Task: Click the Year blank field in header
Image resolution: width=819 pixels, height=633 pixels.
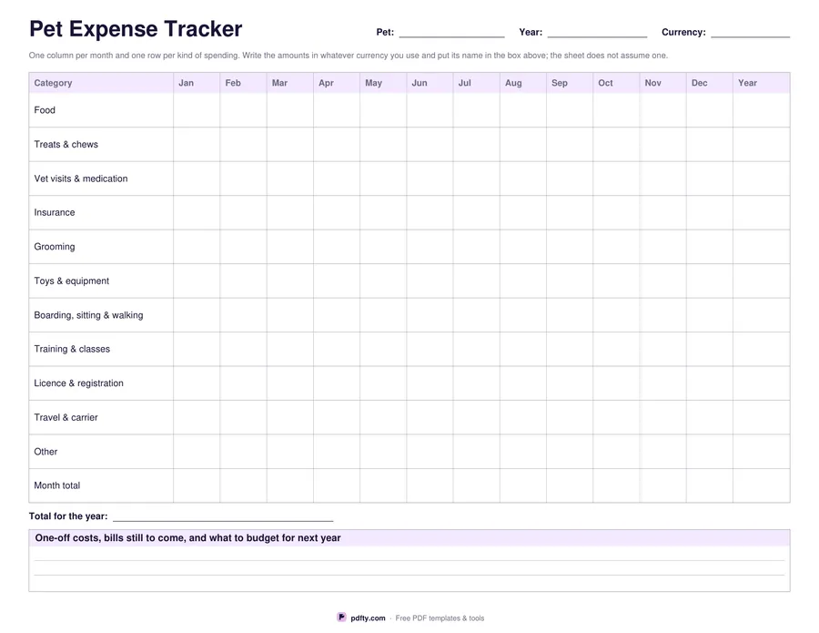Action: 597,32
